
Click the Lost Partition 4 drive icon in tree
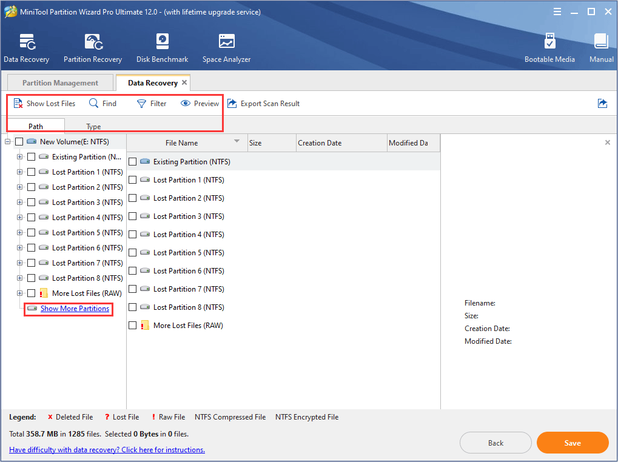coord(44,217)
